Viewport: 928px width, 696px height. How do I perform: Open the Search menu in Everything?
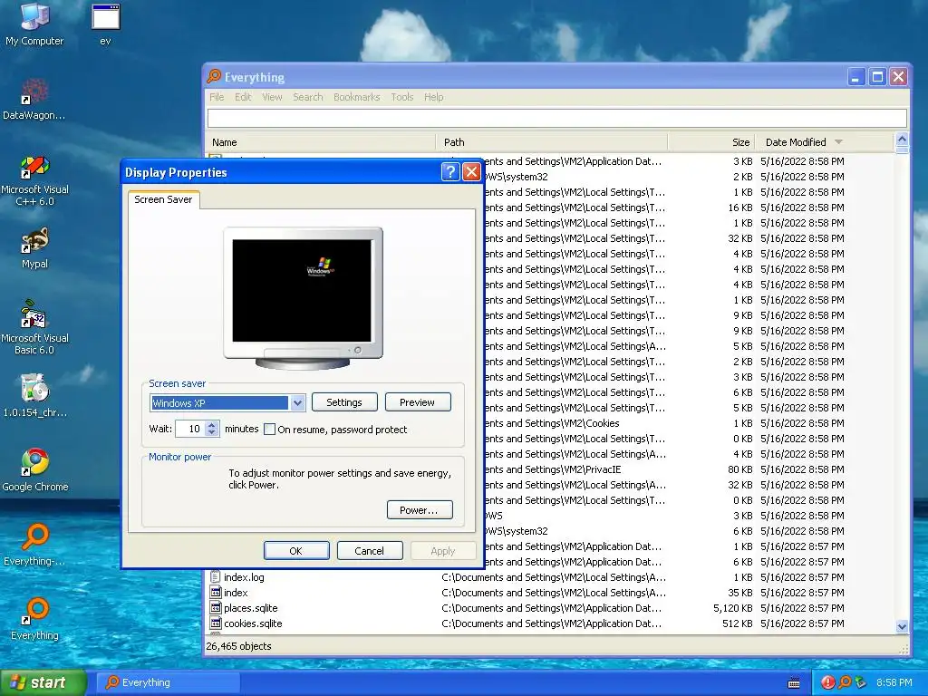pyautogui.click(x=308, y=97)
